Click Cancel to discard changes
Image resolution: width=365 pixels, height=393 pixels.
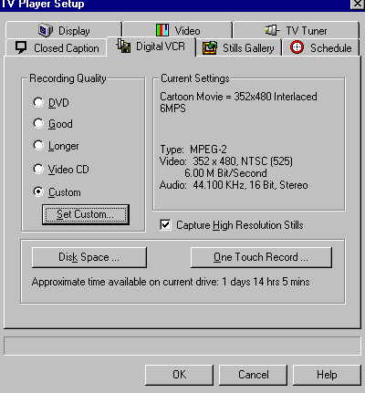(x=253, y=375)
